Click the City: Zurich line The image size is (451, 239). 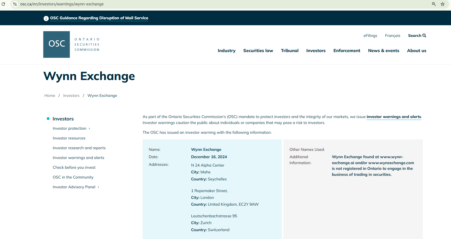tap(201, 223)
